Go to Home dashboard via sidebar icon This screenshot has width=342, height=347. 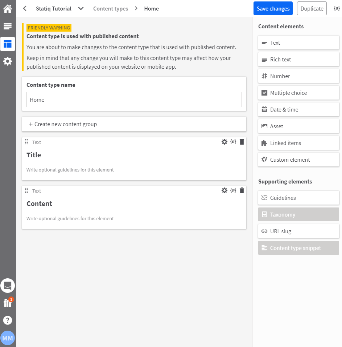(8, 8)
